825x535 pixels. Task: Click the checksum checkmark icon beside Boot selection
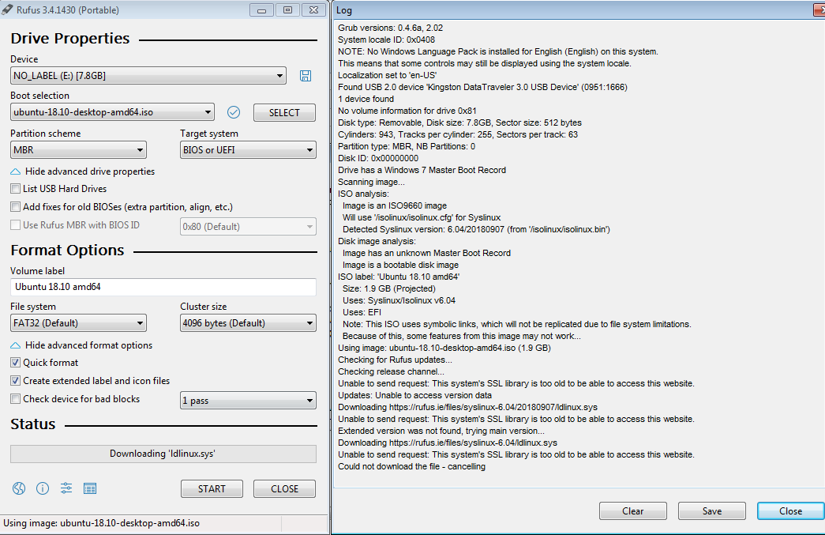point(234,112)
